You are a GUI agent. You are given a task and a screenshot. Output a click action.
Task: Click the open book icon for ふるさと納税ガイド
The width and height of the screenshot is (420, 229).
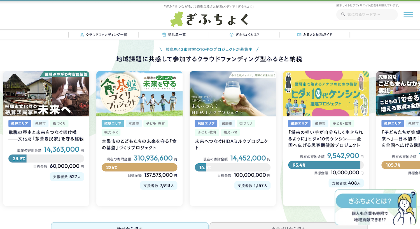pyautogui.click(x=299, y=35)
